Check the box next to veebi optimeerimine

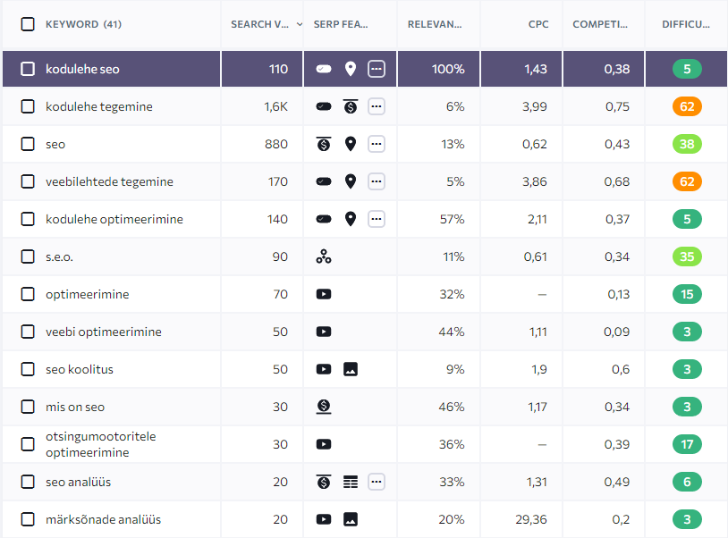click(x=28, y=332)
